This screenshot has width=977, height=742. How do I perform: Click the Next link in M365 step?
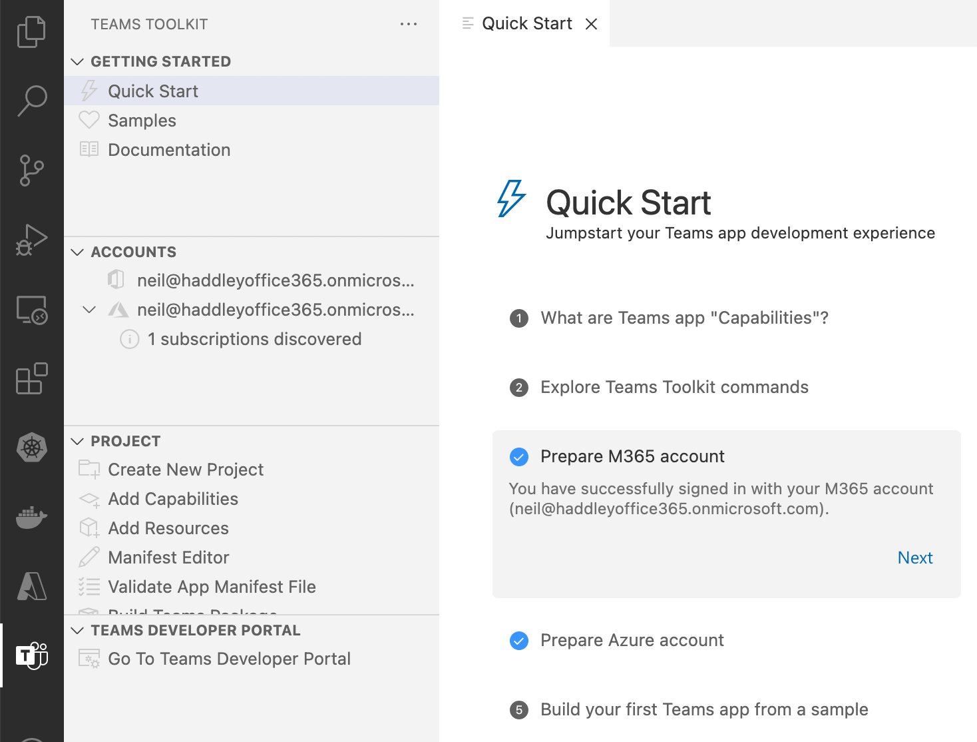tap(914, 558)
